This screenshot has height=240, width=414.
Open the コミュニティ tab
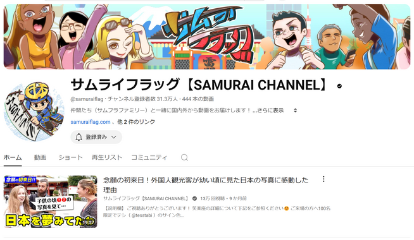click(149, 157)
